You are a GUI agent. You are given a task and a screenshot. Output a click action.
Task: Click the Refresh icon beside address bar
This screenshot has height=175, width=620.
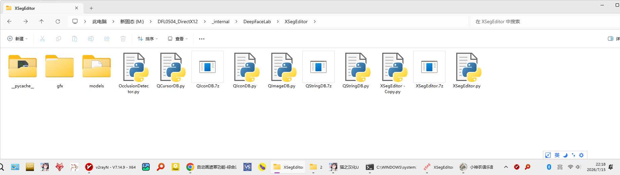point(58,21)
